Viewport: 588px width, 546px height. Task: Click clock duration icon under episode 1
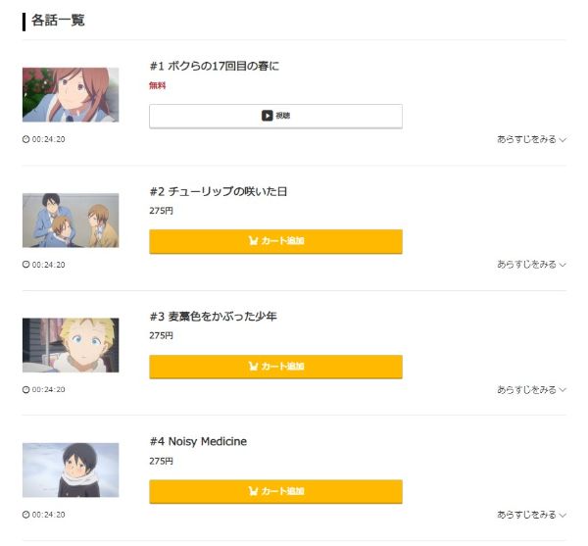tap(25, 139)
